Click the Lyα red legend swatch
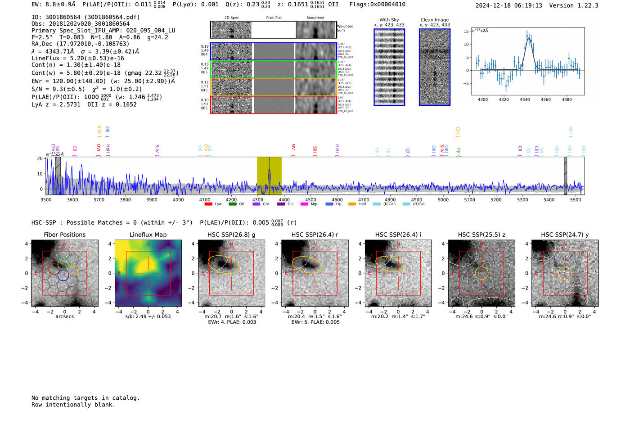The width and height of the screenshot is (630, 429). coord(208,204)
